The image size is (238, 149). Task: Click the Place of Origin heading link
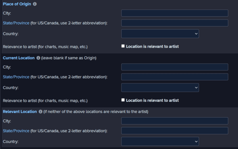point(17,4)
